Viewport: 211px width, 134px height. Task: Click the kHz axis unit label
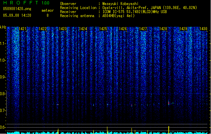[3, 27]
